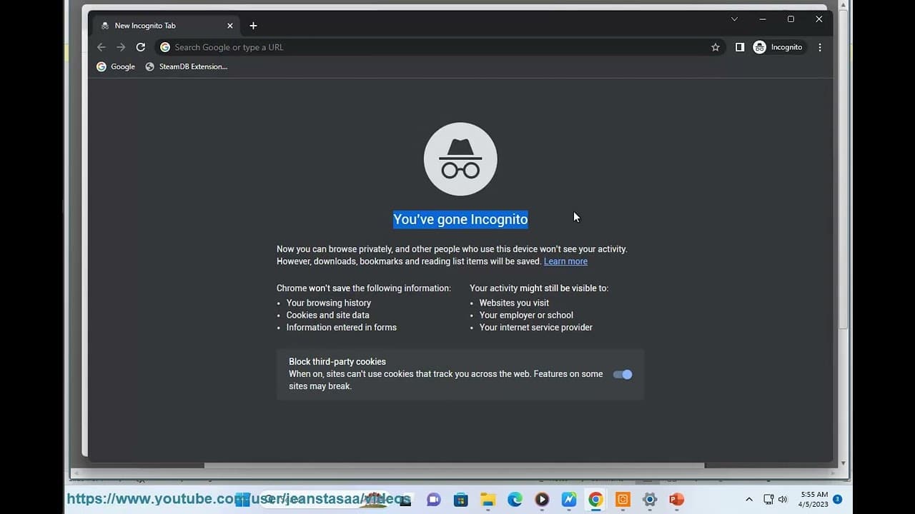The height and width of the screenshot is (514, 915).
Task: Click 'Your browsing history' list item
Action: point(329,303)
